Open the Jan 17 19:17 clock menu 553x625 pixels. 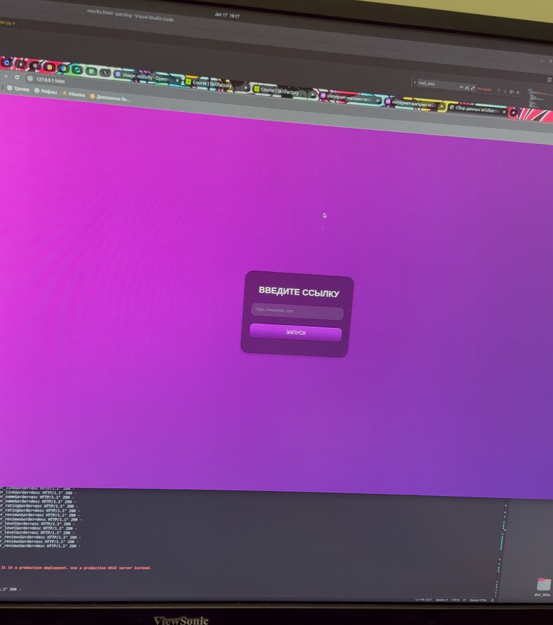click(227, 15)
